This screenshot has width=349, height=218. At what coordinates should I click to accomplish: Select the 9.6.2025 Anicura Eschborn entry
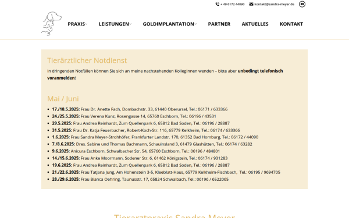[136, 151]
